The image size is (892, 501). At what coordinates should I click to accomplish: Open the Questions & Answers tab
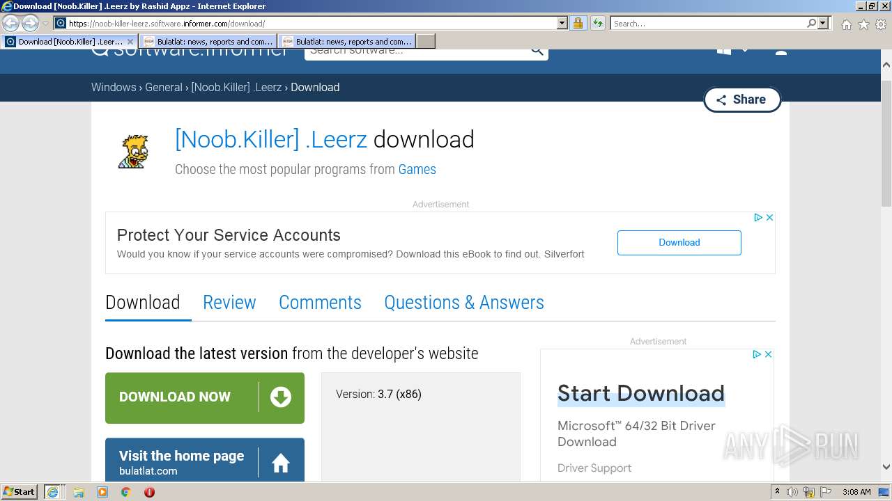(x=464, y=303)
